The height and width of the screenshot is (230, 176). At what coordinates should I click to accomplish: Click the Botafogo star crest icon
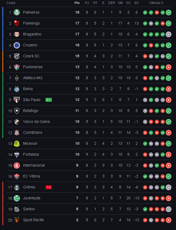point(17,111)
